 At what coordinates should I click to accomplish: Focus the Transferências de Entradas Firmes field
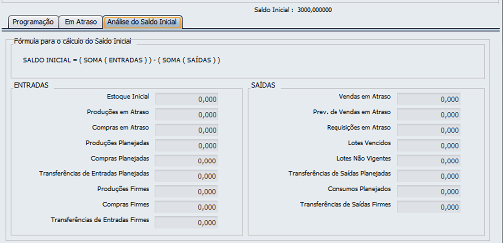[x=186, y=223]
